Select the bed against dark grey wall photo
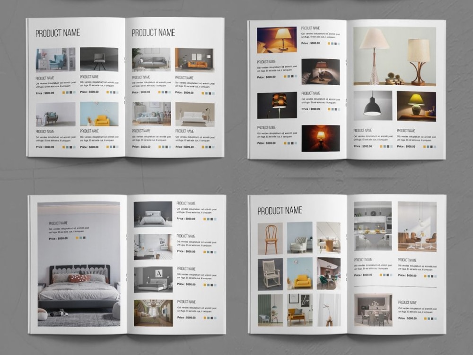 (153, 214)
